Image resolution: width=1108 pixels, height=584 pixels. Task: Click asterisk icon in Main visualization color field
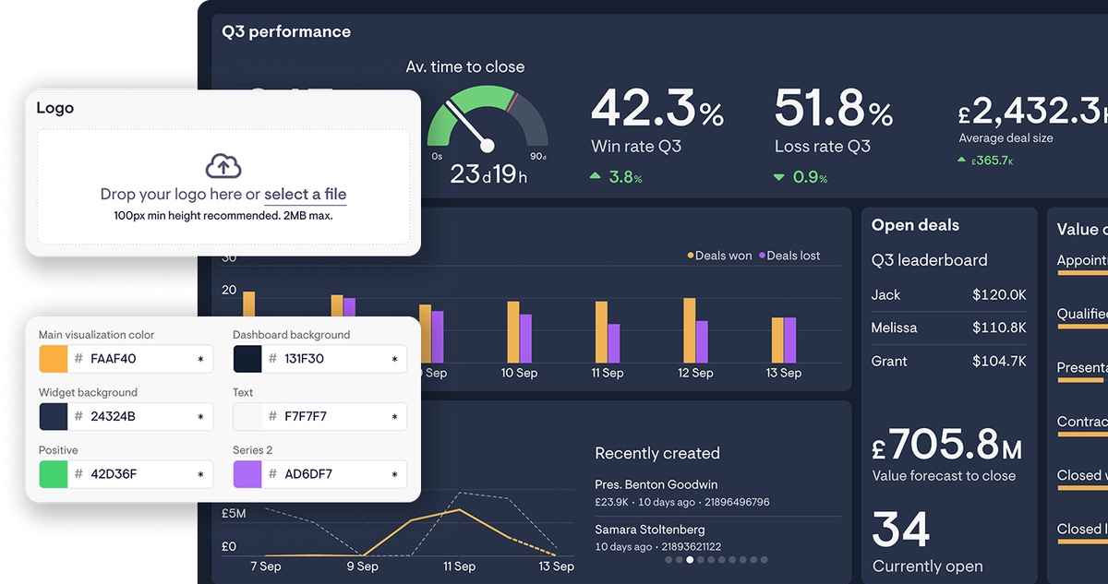click(x=200, y=359)
